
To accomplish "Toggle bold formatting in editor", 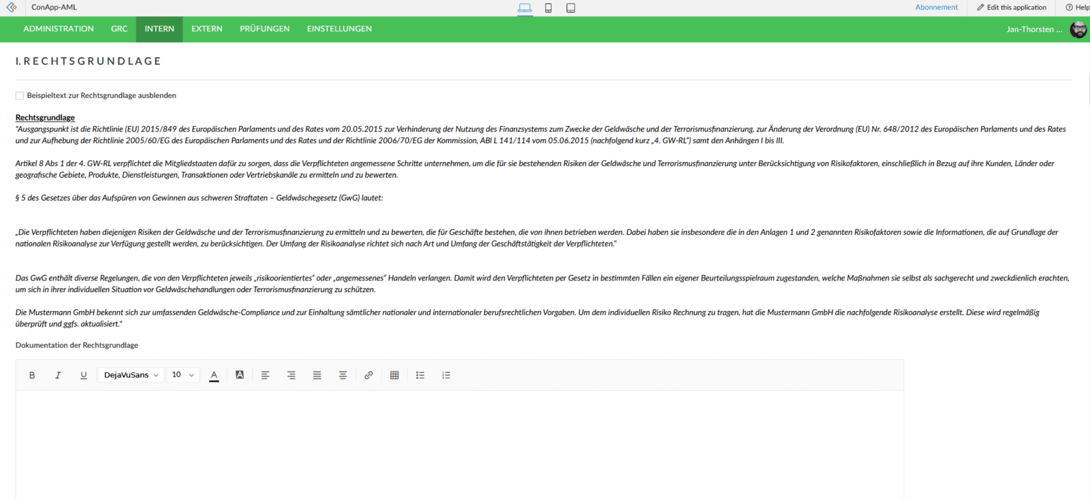I will [x=32, y=375].
